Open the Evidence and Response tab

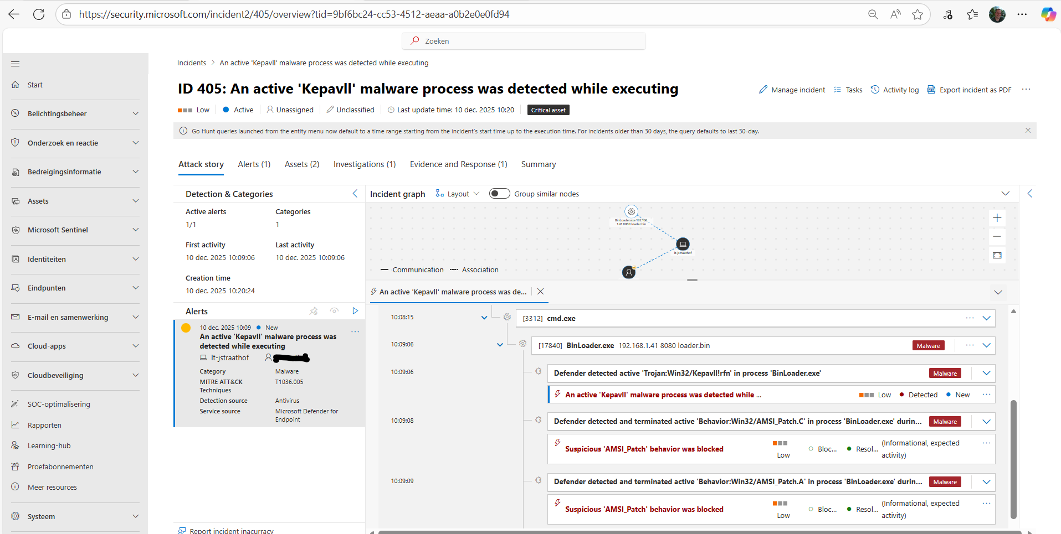[458, 164]
